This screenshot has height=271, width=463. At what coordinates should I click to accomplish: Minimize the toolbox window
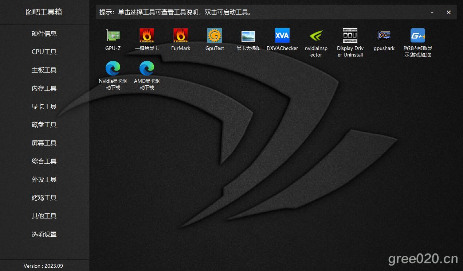pos(432,12)
